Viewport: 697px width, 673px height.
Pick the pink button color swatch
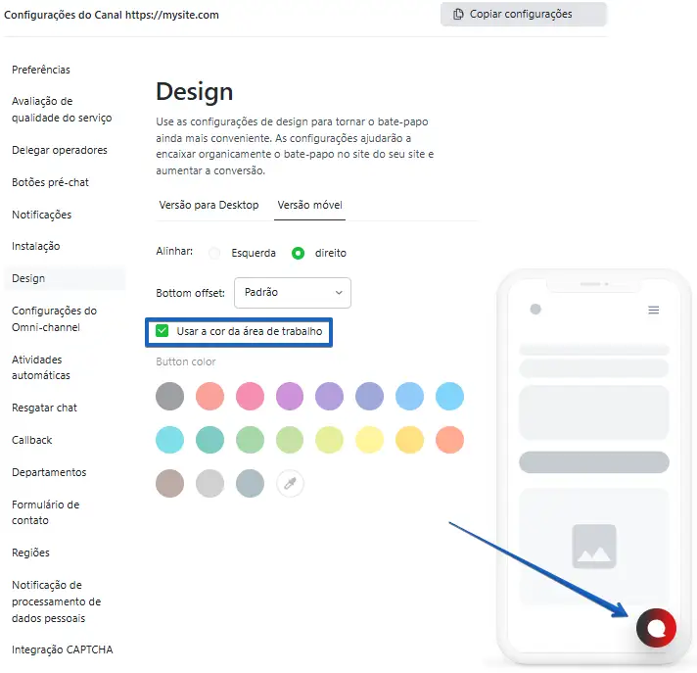tap(250, 396)
